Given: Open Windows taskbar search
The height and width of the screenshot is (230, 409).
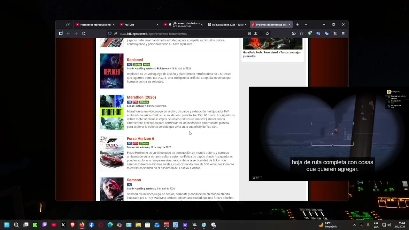Looking at the screenshot, I should pyautogui.click(x=16, y=225).
